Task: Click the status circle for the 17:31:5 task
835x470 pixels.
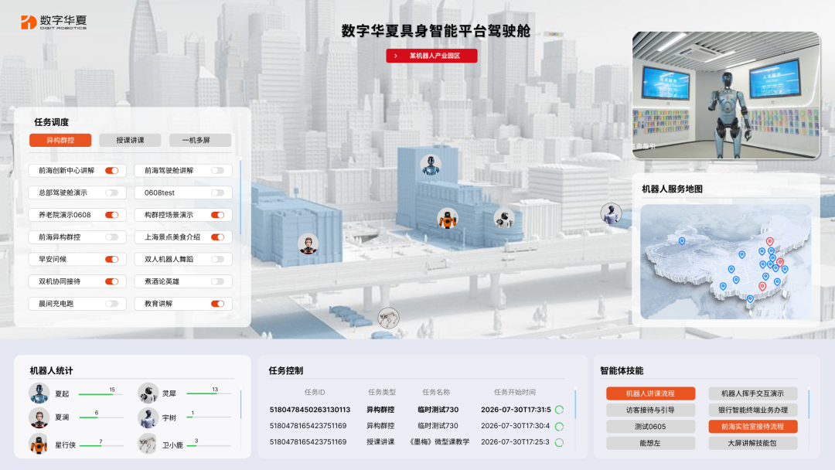Action: point(559,410)
